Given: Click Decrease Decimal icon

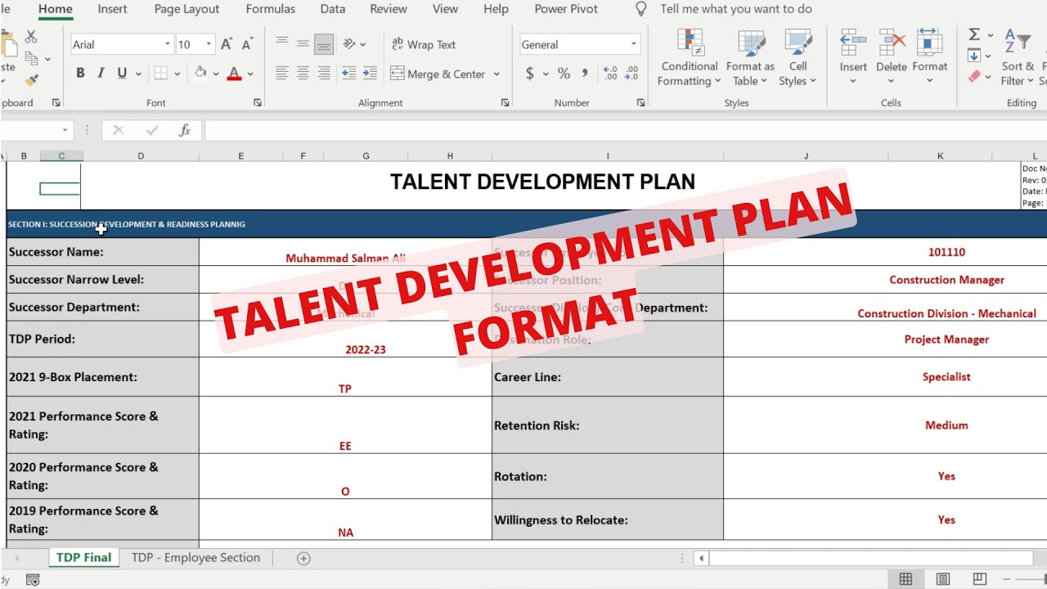Looking at the screenshot, I should (x=631, y=74).
